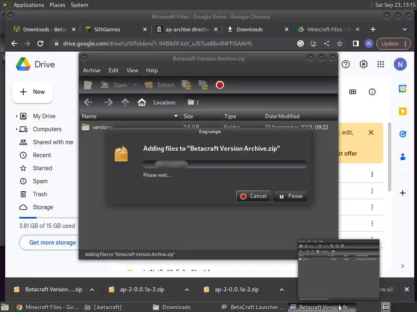417x312 pixels.
Task: Click the adding files progress bar
Action: coord(225,164)
